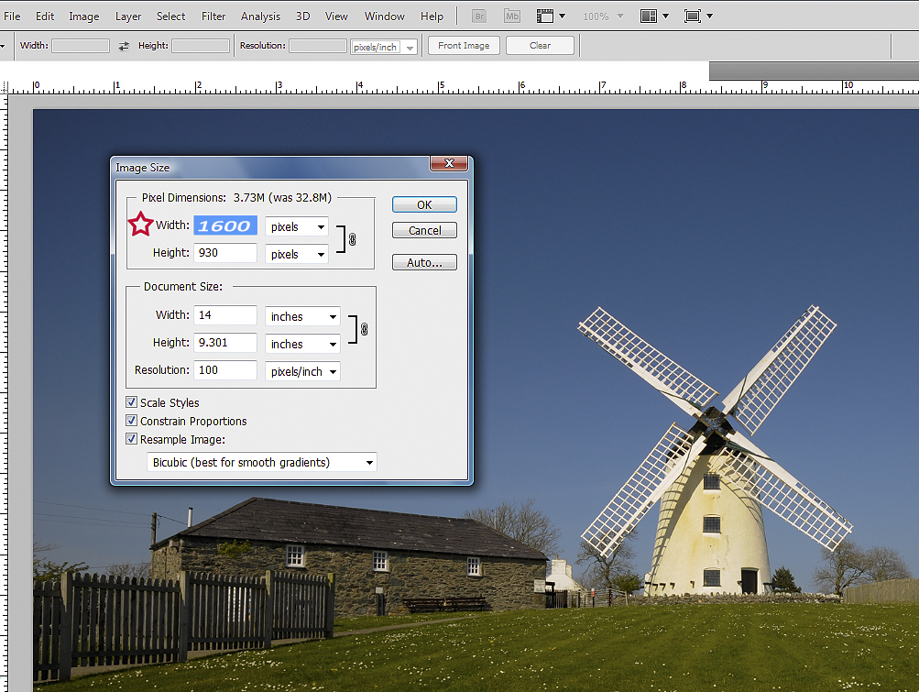Screen dimensions: 919x692
Task: Toggle the Constrain Proportions checkbox
Action: click(x=132, y=421)
